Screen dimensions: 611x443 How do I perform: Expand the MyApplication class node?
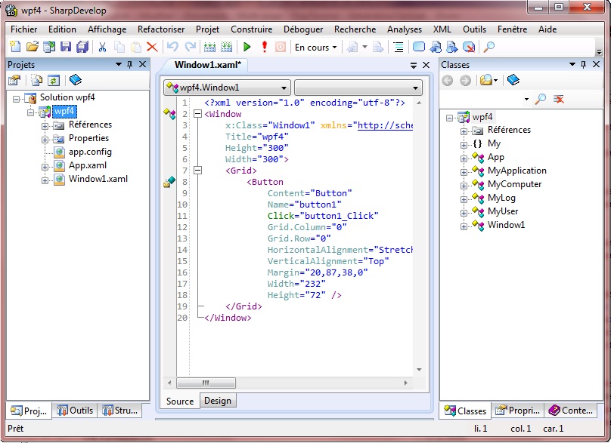click(x=464, y=172)
